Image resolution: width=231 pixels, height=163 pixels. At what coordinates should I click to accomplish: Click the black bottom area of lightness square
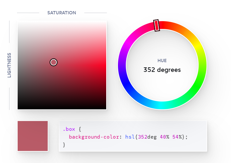(x=62, y=107)
